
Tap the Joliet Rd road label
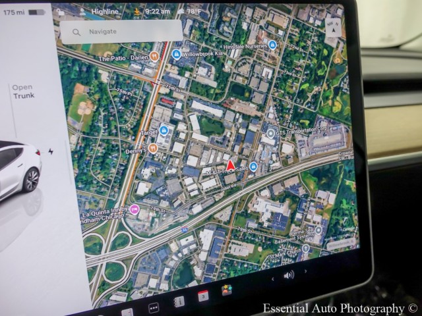229,187
